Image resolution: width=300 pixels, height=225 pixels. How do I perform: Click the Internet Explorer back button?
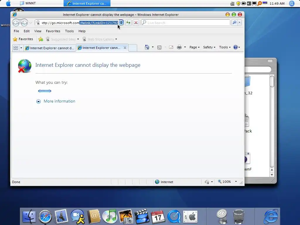tap(16, 23)
